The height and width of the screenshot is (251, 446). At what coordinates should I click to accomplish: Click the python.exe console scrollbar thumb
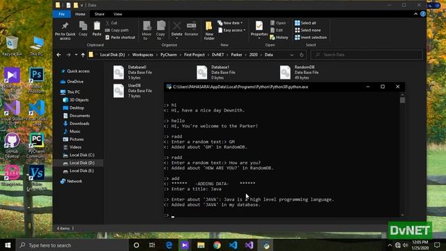[x=402, y=100]
